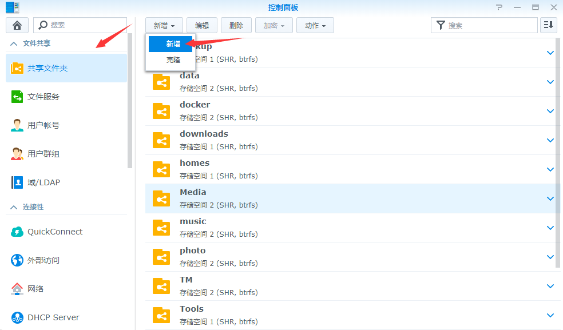Expand the Media folder details chevron

point(550,198)
